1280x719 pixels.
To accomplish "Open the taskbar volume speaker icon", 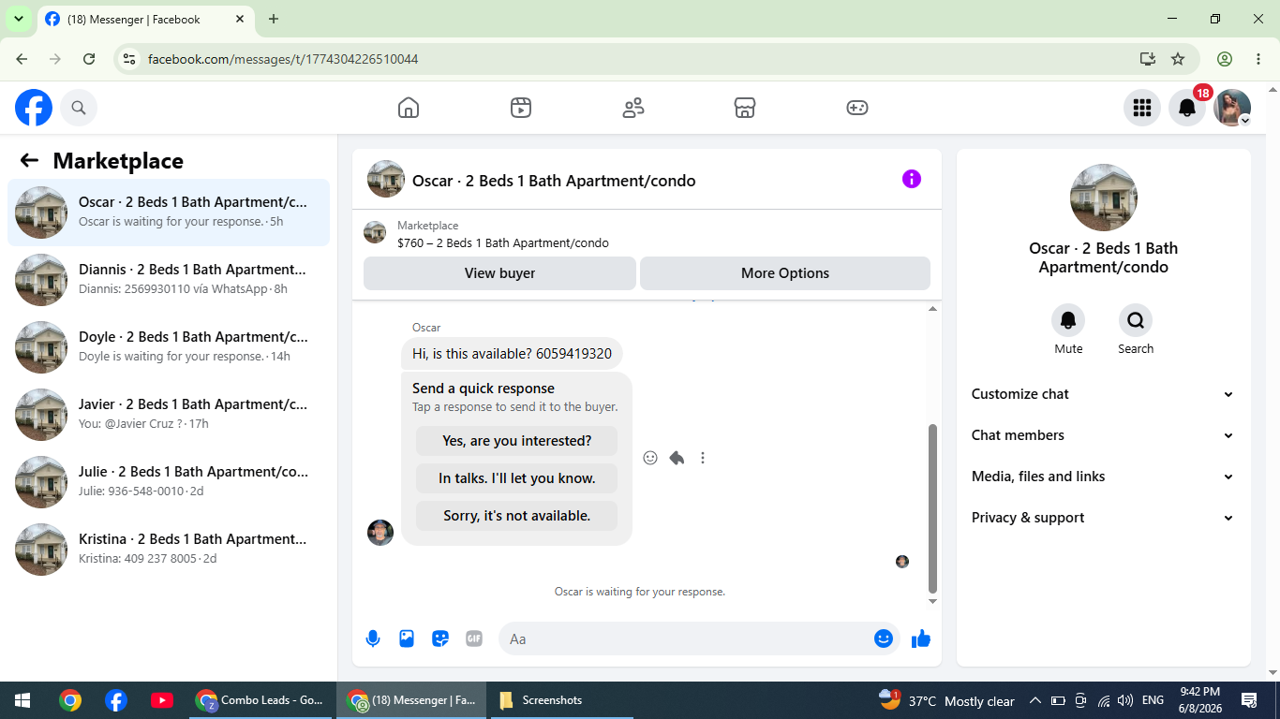I will [1125, 700].
